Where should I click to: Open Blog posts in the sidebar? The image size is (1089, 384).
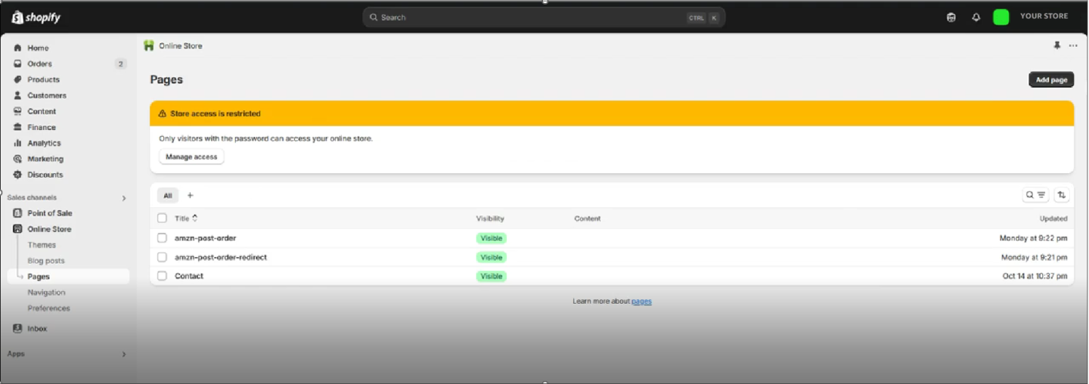tap(46, 261)
